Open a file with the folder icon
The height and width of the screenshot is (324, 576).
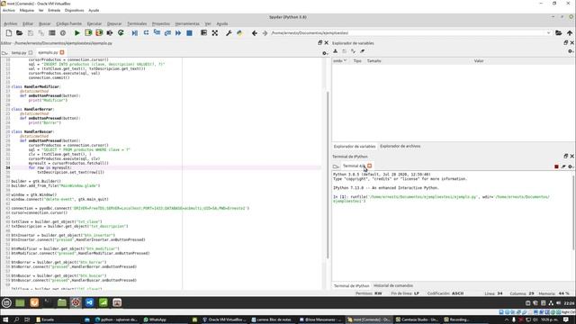[x=20, y=33]
